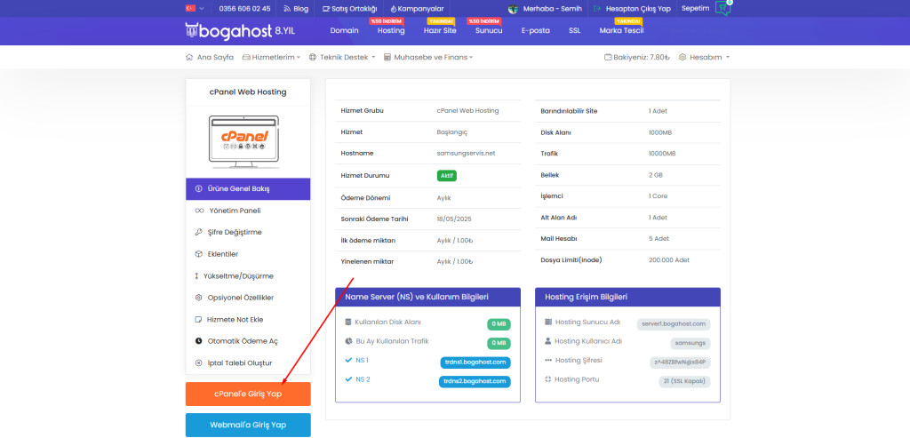Viewport: 910px width, 438px height.
Task: Open Kampanyalar link
Action: tap(417, 9)
